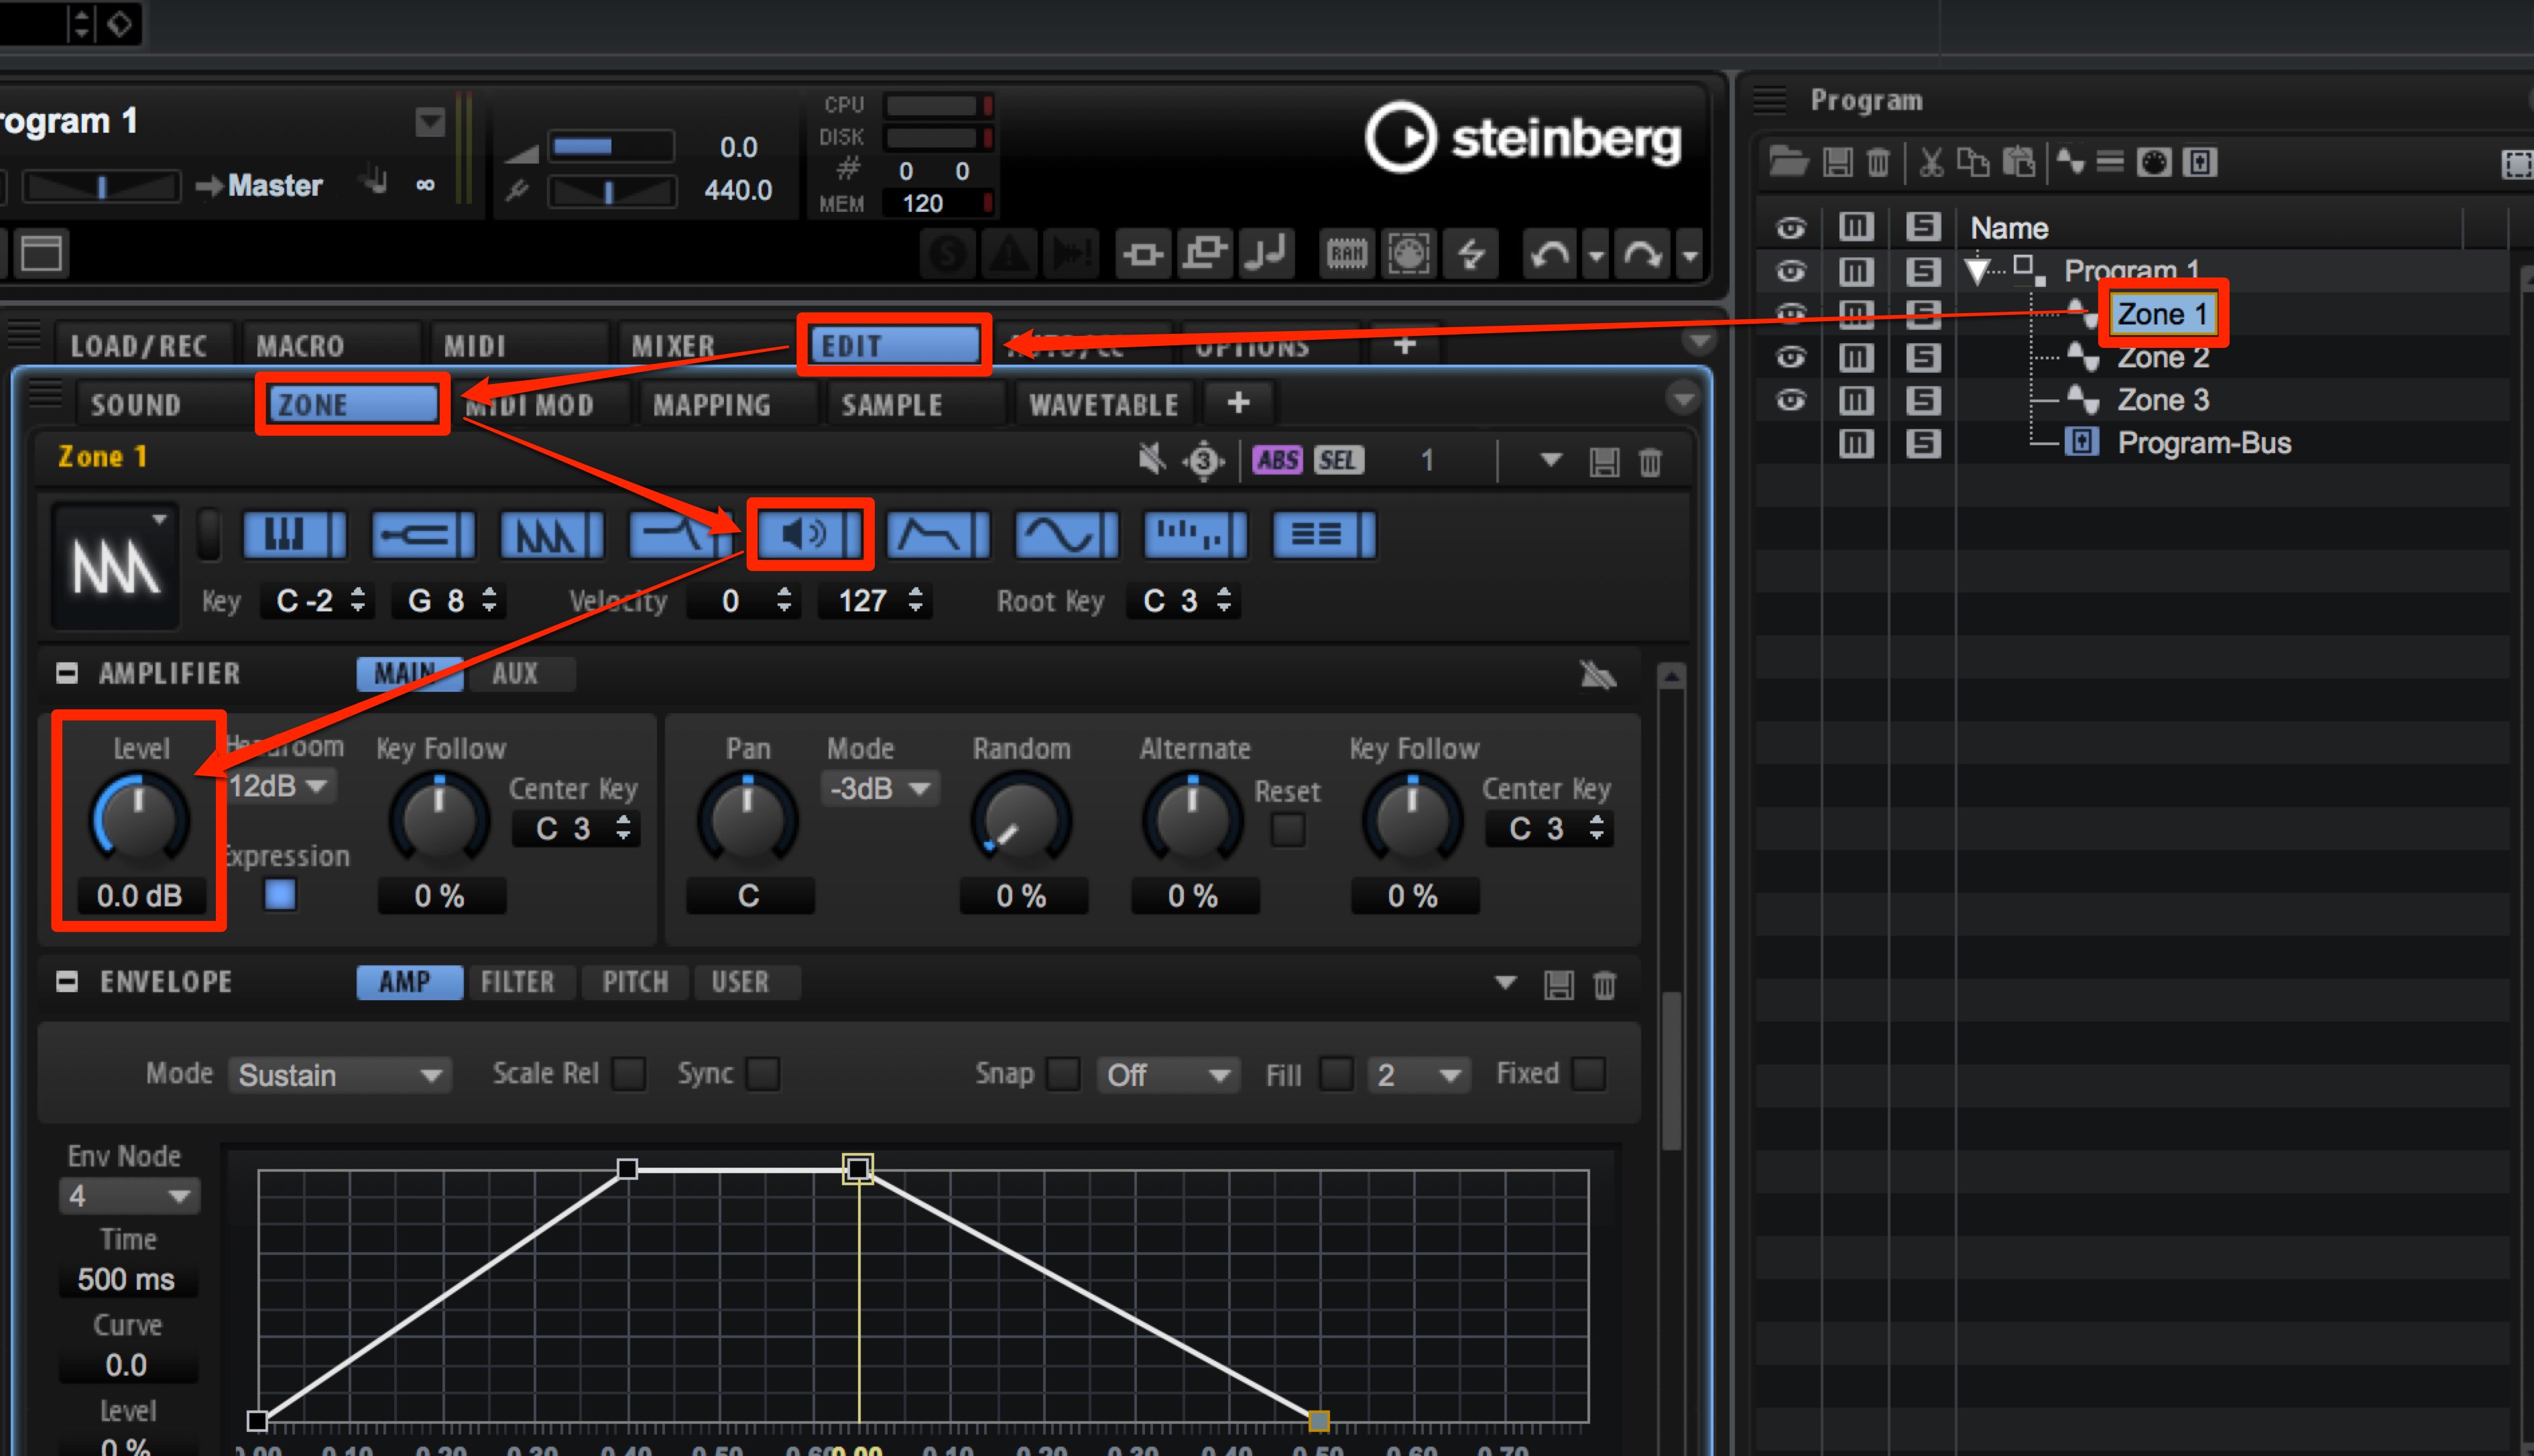Show the voice control section icon
2534x1456 pixels.
coord(294,535)
